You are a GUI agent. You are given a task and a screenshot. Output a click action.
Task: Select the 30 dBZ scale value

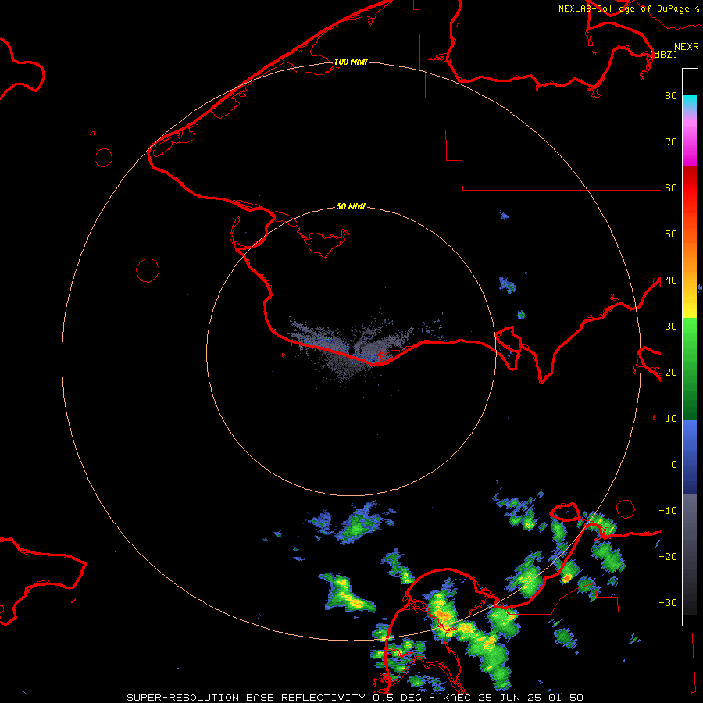coord(671,327)
